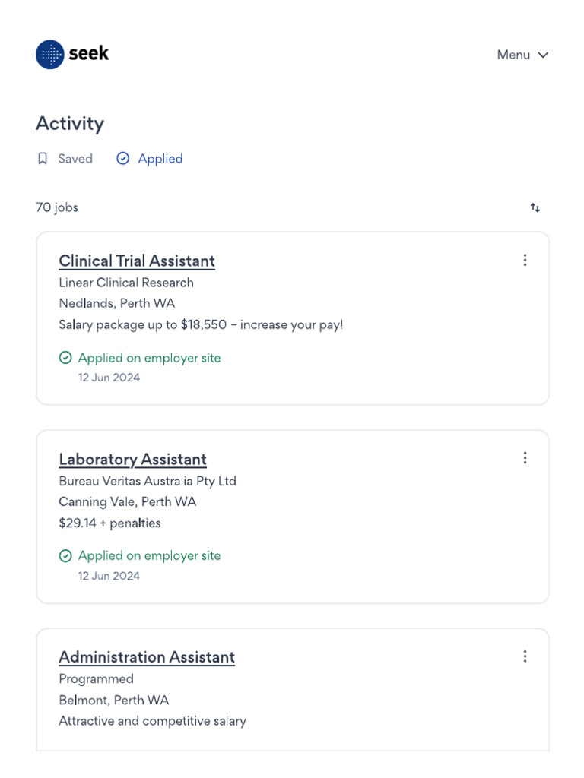Image resolution: width=584 pixels, height=778 pixels.
Task: Select the Applied tab
Action: (x=160, y=159)
